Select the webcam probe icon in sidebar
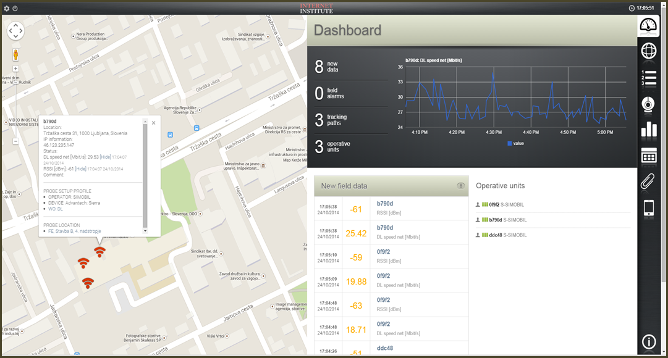Viewport: 668px width, 358px height. pyautogui.click(x=648, y=105)
